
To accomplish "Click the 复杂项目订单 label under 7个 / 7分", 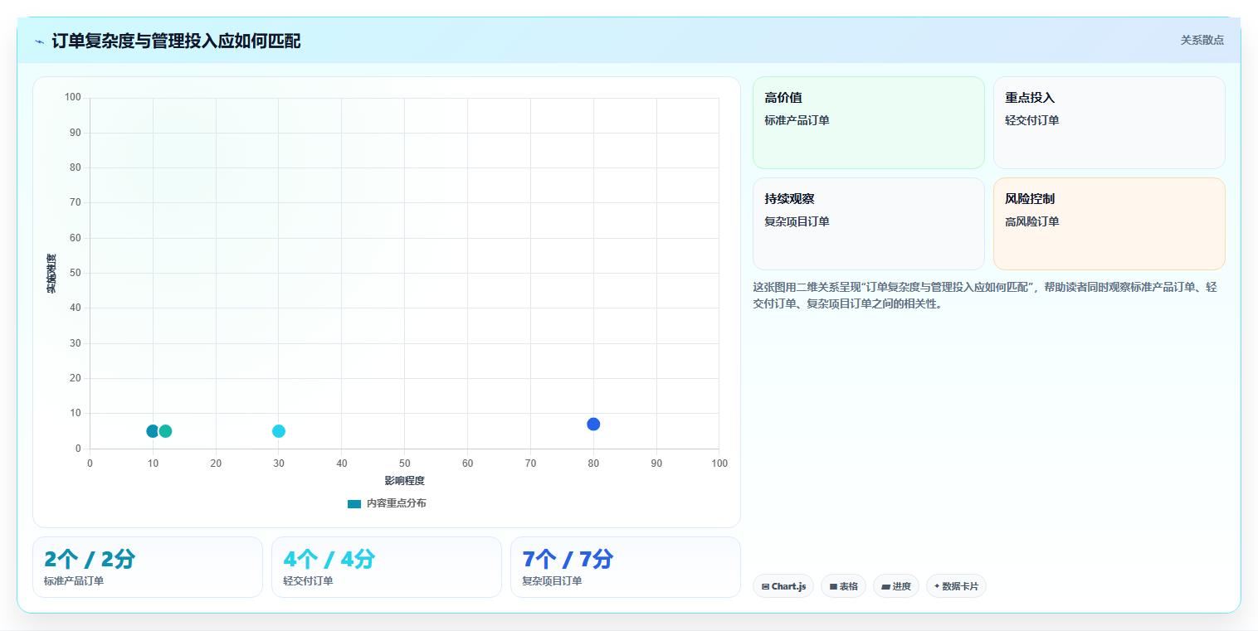I will click(x=552, y=581).
